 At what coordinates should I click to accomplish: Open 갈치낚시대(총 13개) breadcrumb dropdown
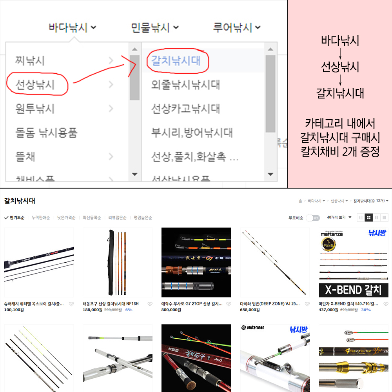coord(371,201)
